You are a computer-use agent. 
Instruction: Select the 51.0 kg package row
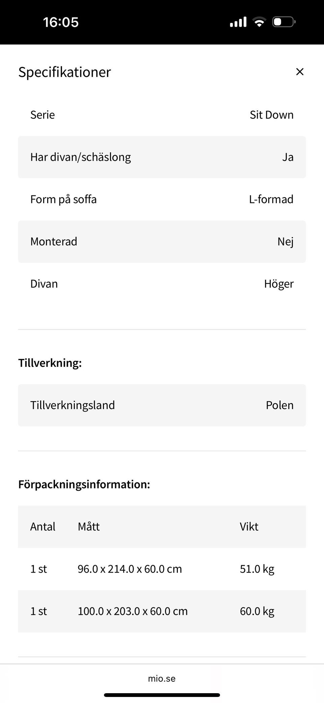162,569
